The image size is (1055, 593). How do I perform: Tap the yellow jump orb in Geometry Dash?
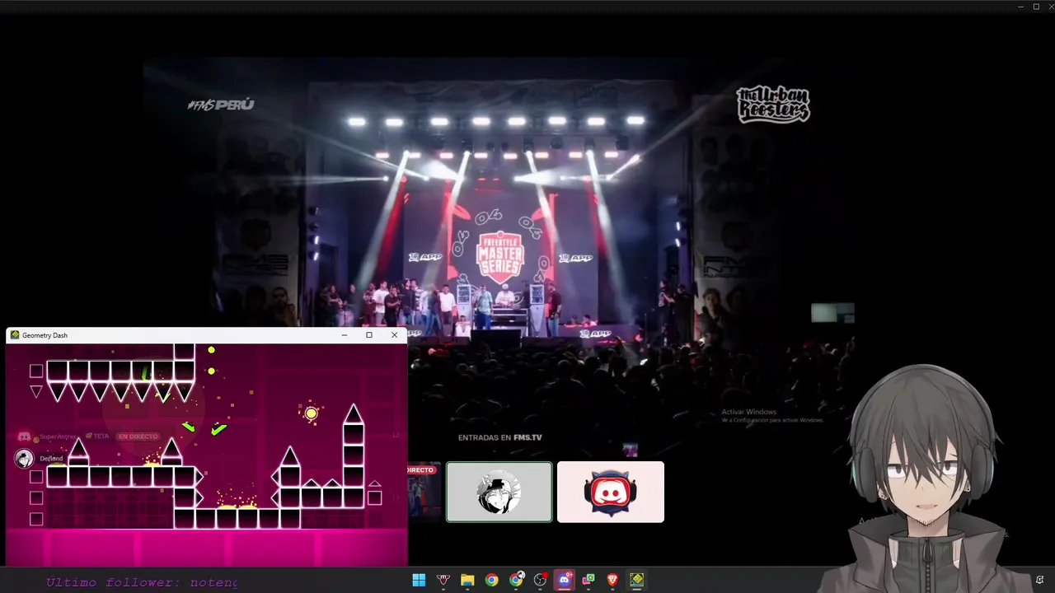[x=311, y=413]
